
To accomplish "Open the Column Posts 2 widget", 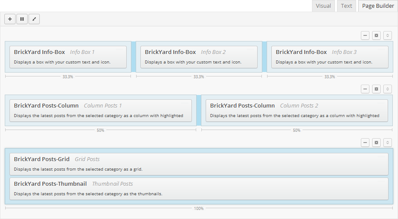I will 297,111.
